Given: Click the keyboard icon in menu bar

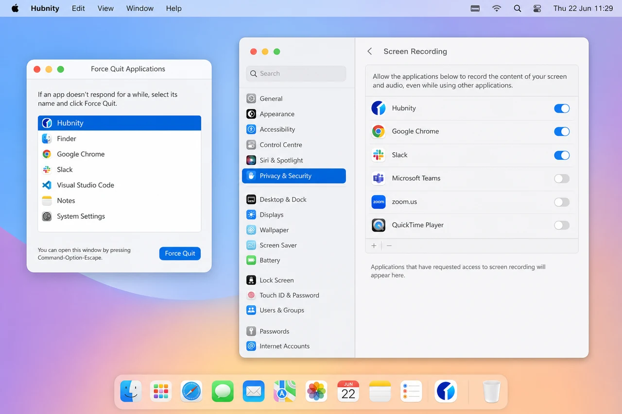Looking at the screenshot, I should (476, 8).
